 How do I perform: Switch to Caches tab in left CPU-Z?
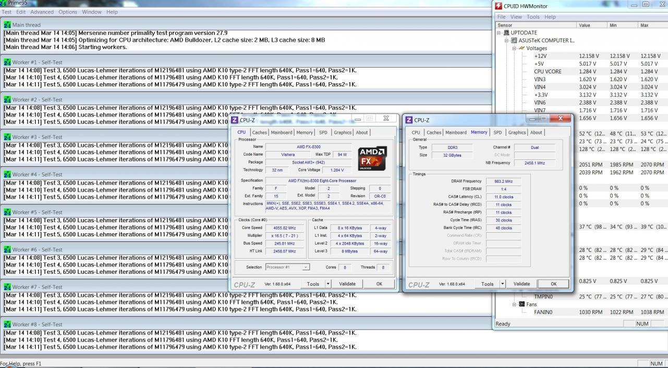point(259,132)
